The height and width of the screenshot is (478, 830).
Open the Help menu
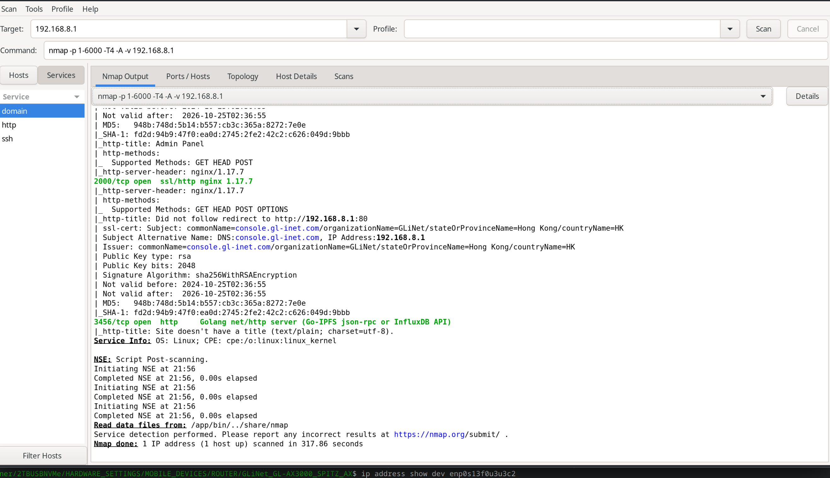click(x=90, y=9)
